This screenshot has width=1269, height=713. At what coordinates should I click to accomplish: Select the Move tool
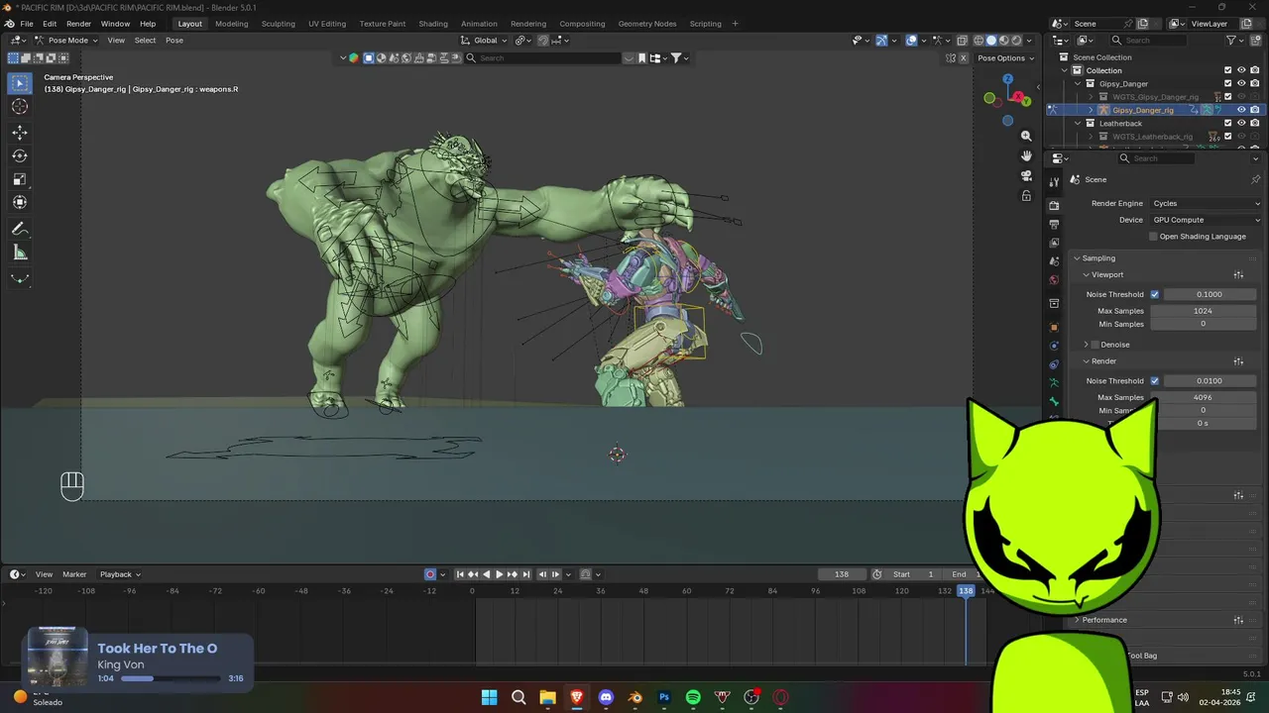pos(20,133)
